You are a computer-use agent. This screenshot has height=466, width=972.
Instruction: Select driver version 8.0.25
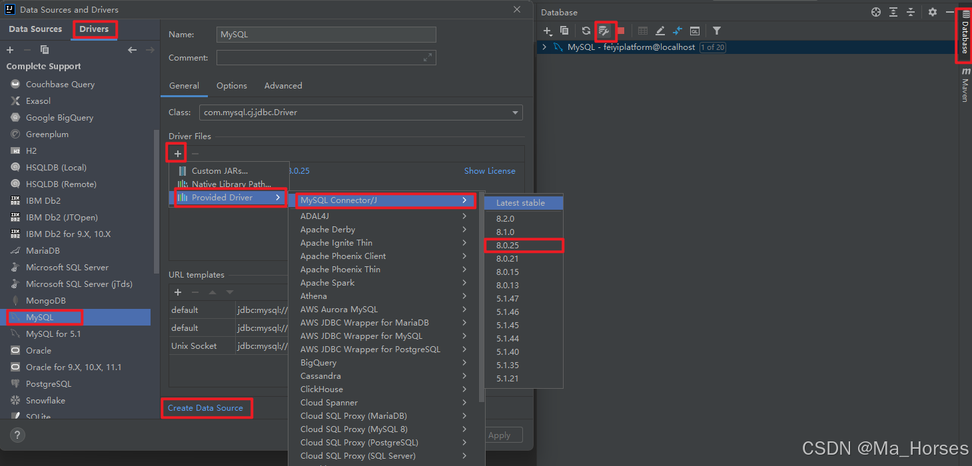click(524, 245)
